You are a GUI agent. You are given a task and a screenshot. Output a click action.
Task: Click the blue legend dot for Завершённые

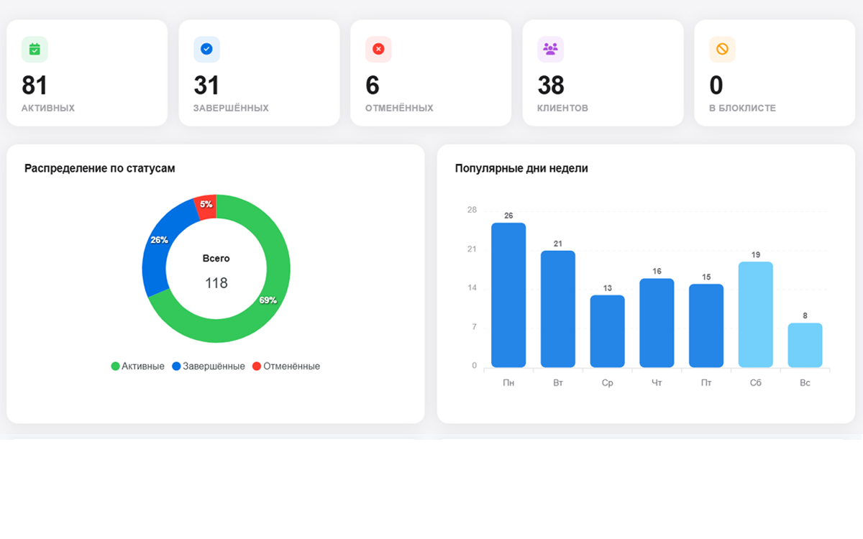[x=178, y=366]
